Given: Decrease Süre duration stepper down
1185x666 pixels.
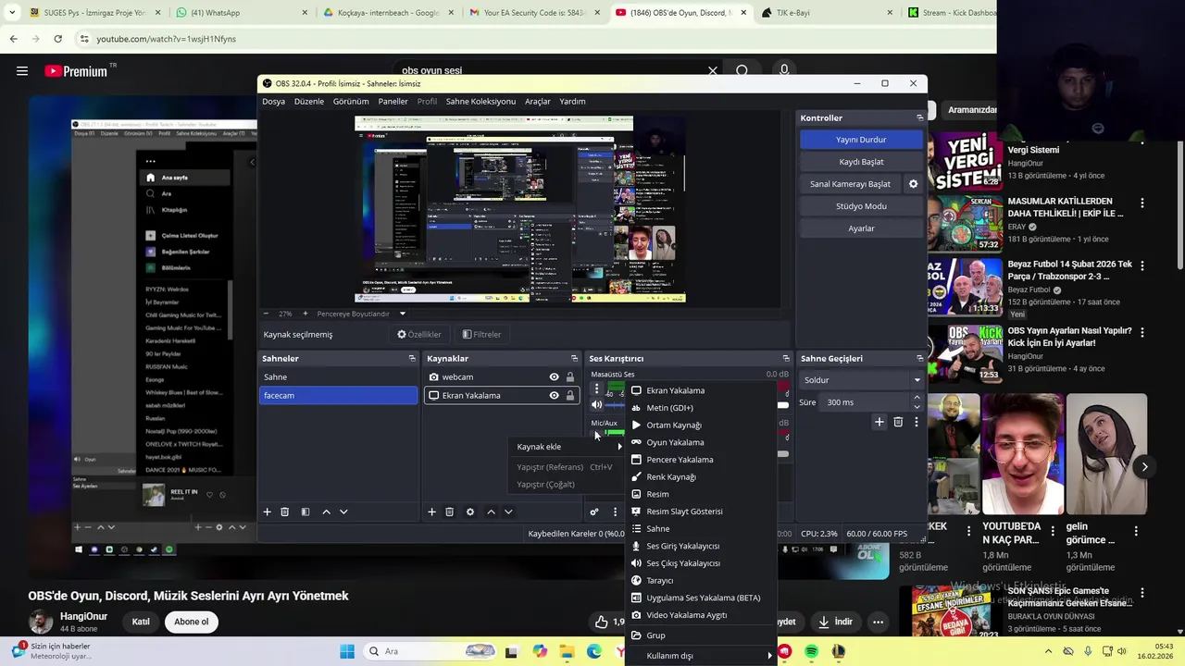Looking at the screenshot, I should (917, 407).
